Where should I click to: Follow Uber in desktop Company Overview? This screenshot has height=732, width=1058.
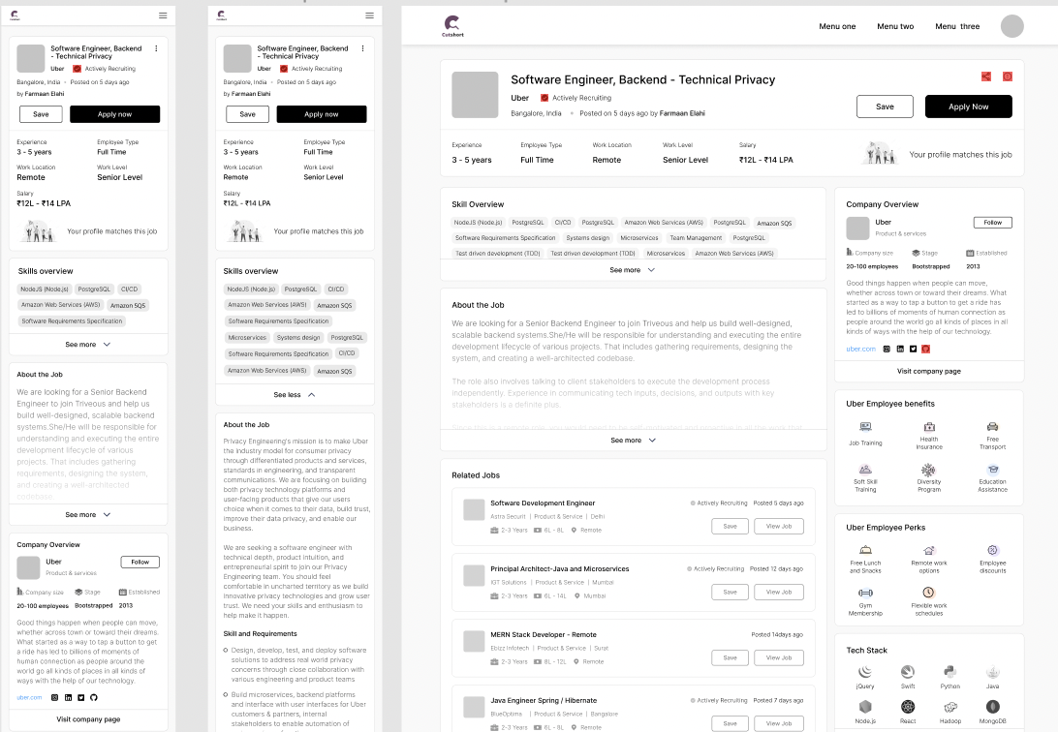pyautogui.click(x=992, y=223)
